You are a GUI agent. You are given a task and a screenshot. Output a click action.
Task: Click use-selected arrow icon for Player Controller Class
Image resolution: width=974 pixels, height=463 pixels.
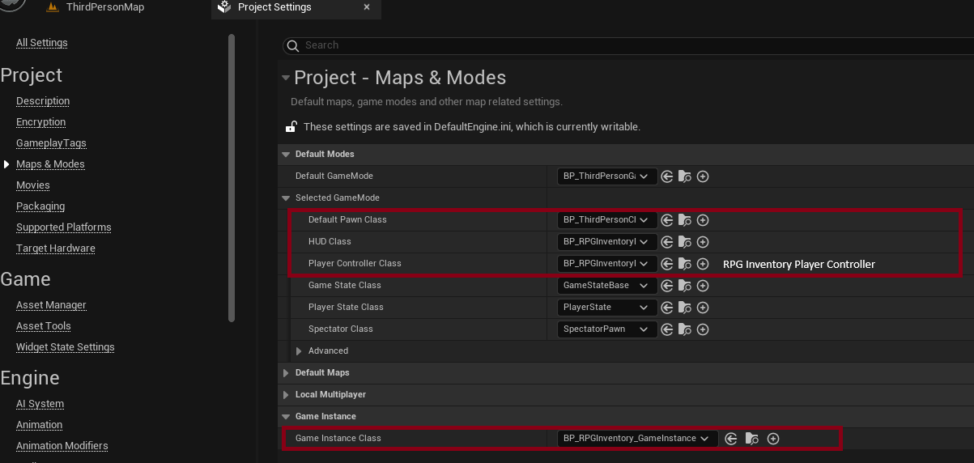(667, 264)
